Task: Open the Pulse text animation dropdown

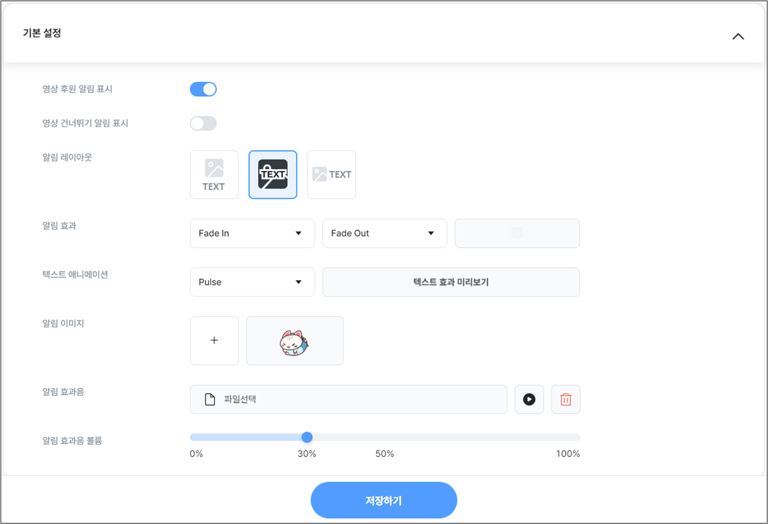Action: pos(252,282)
